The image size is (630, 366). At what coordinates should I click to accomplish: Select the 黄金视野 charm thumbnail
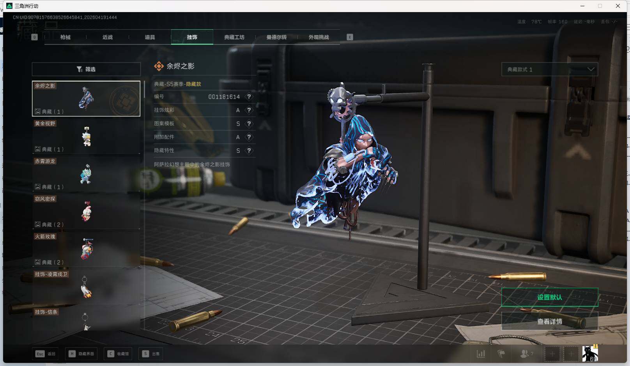(x=86, y=136)
